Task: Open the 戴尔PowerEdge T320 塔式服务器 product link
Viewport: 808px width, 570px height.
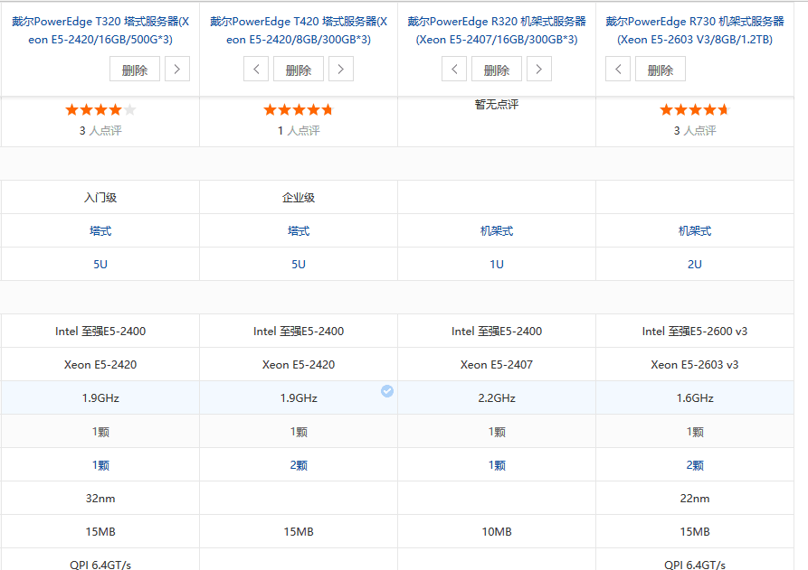Action: 100,31
